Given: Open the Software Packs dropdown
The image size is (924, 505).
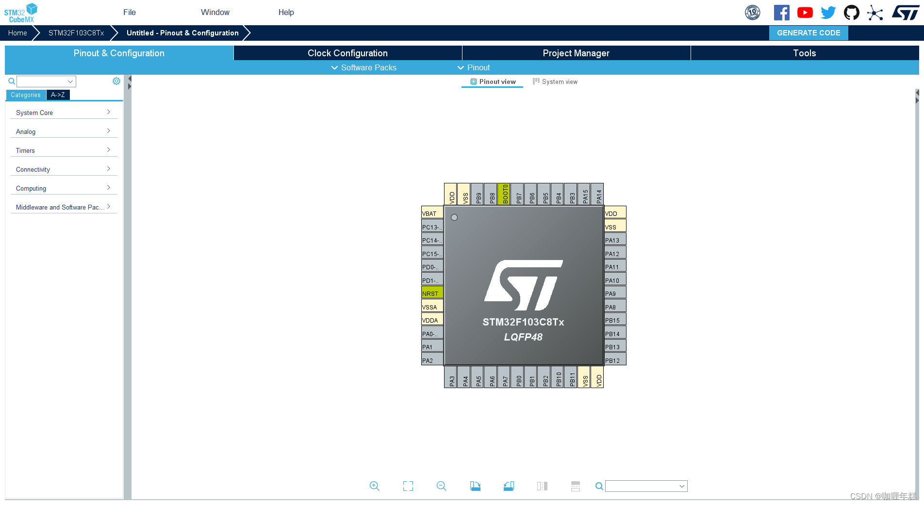Looking at the screenshot, I should point(363,67).
